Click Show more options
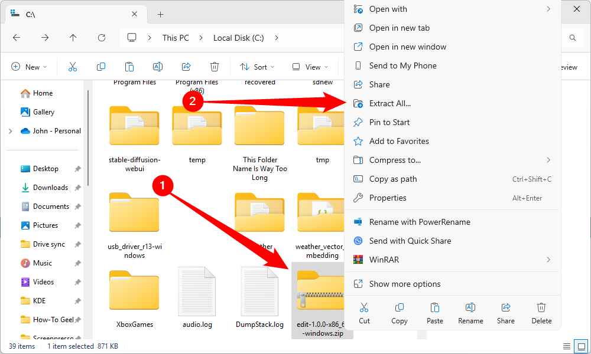Screen dimensions: 591x354 coord(452,284)
